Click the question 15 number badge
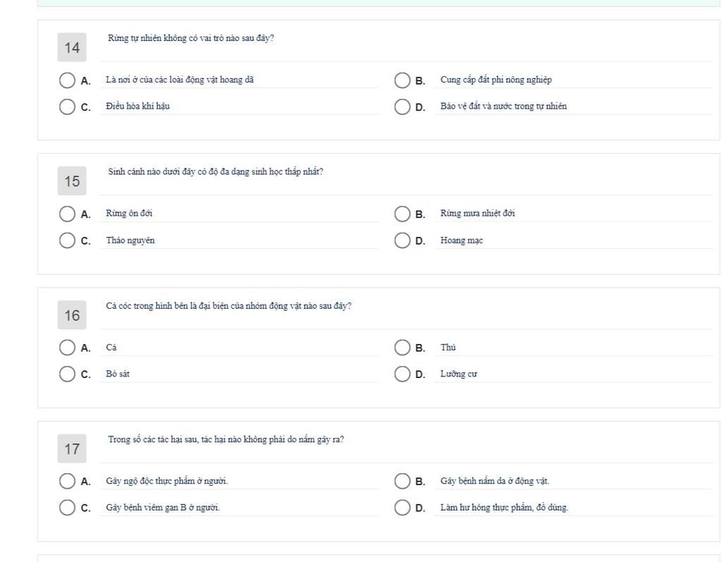The width and height of the screenshot is (722, 562). (72, 181)
